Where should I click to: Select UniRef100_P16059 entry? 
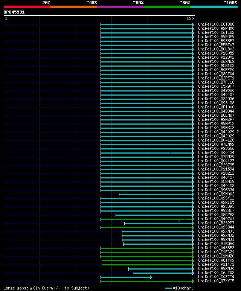click(x=216, y=53)
